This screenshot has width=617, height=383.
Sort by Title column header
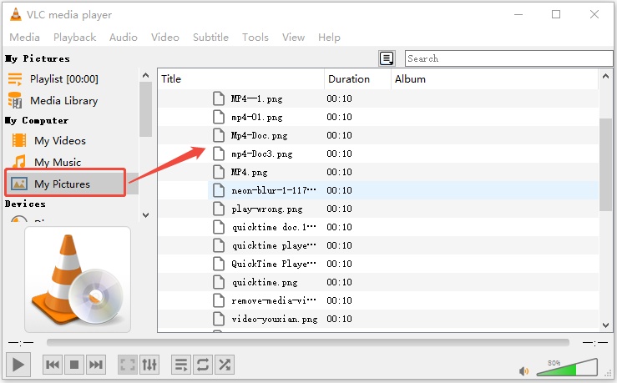click(x=241, y=79)
